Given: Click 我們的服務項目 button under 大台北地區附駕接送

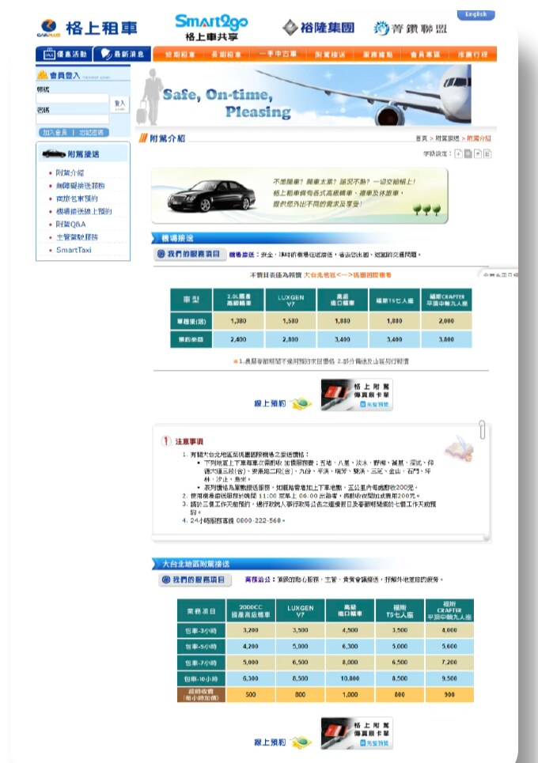Looking at the screenshot, I should [x=195, y=580].
